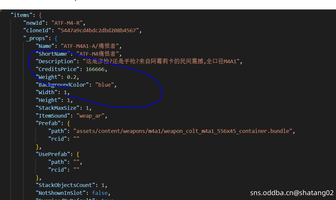Click the "StackMaxSize" key
Screen dimensions: 336x200
[x=57, y=108]
